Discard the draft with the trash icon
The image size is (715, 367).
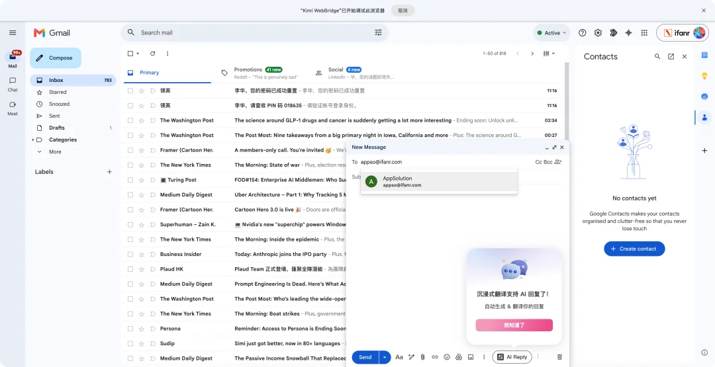559,357
